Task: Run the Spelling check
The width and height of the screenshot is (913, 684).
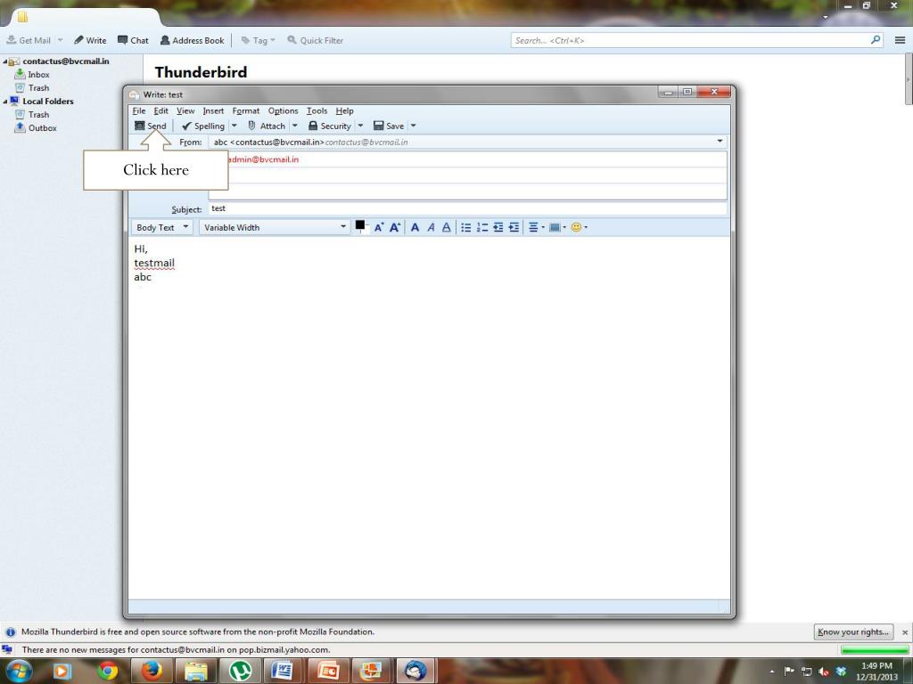Action: coord(203,126)
